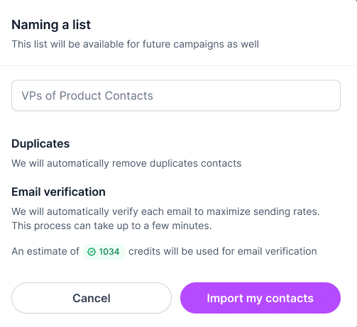This screenshot has height=327, width=357.
Task: Select the Email verification heading
Action: pyautogui.click(x=58, y=192)
